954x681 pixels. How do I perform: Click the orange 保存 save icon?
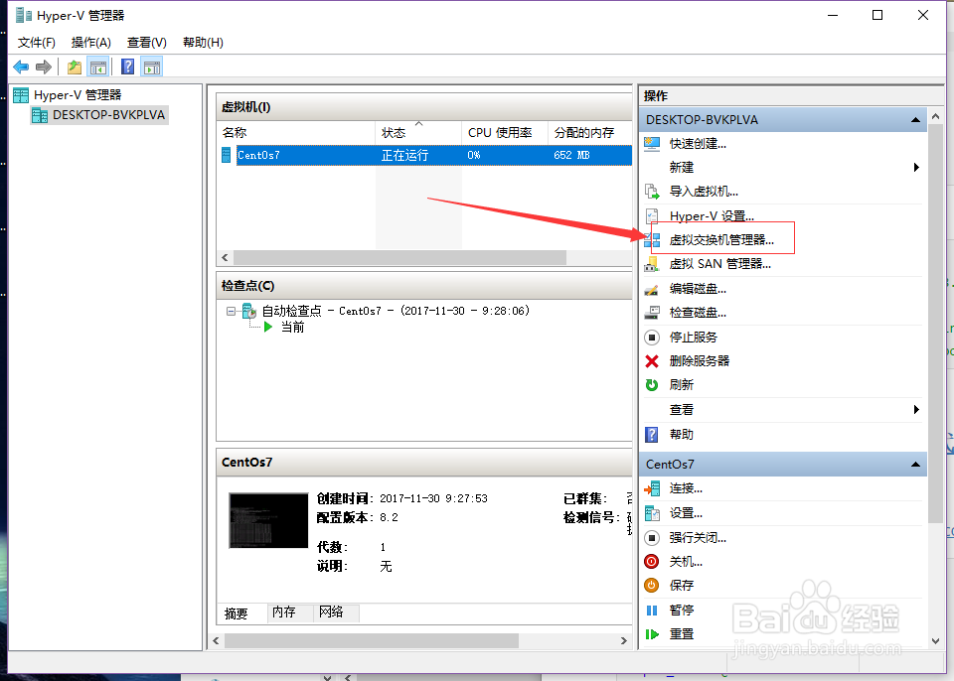coord(652,585)
